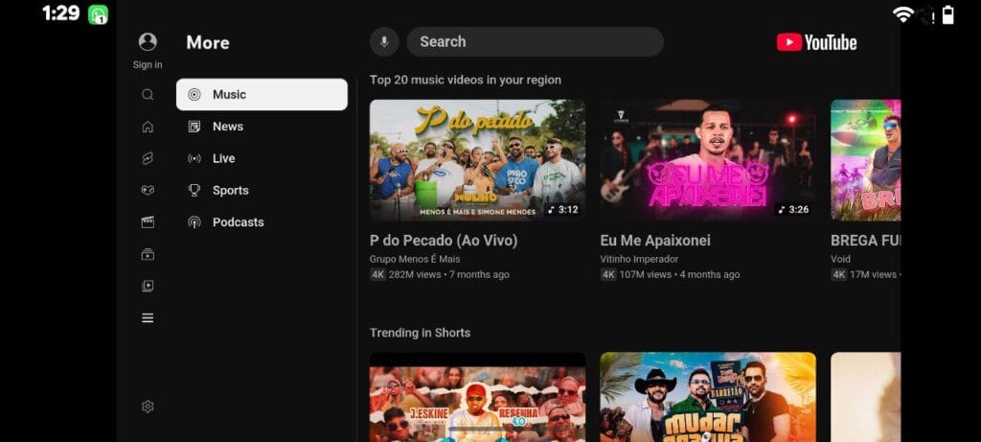This screenshot has width=981, height=442.
Task: Click title P do Pecado (Ao Vivo)
Action: point(444,241)
